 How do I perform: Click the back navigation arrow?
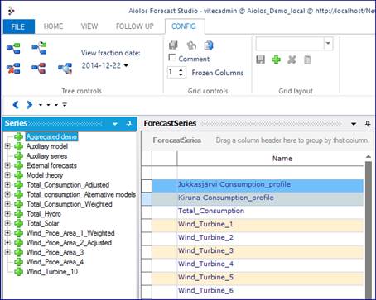[x=16, y=105]
